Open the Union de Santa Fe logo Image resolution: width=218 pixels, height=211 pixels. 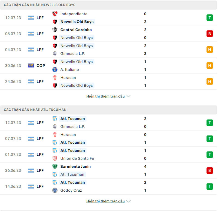pyautogui.click(x=55, y=158)
